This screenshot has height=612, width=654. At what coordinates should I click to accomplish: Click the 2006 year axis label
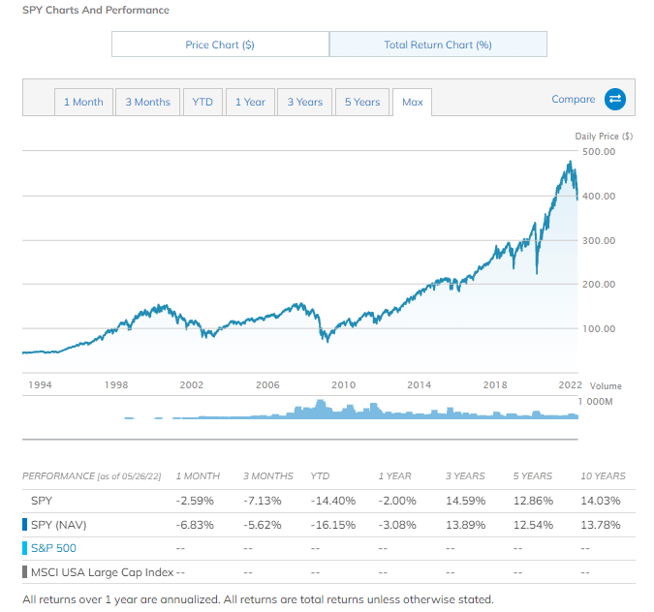tap(267, 385)
